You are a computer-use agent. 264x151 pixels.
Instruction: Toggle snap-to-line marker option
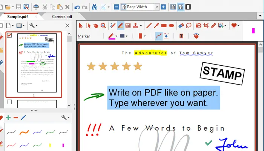pos(166,36)
